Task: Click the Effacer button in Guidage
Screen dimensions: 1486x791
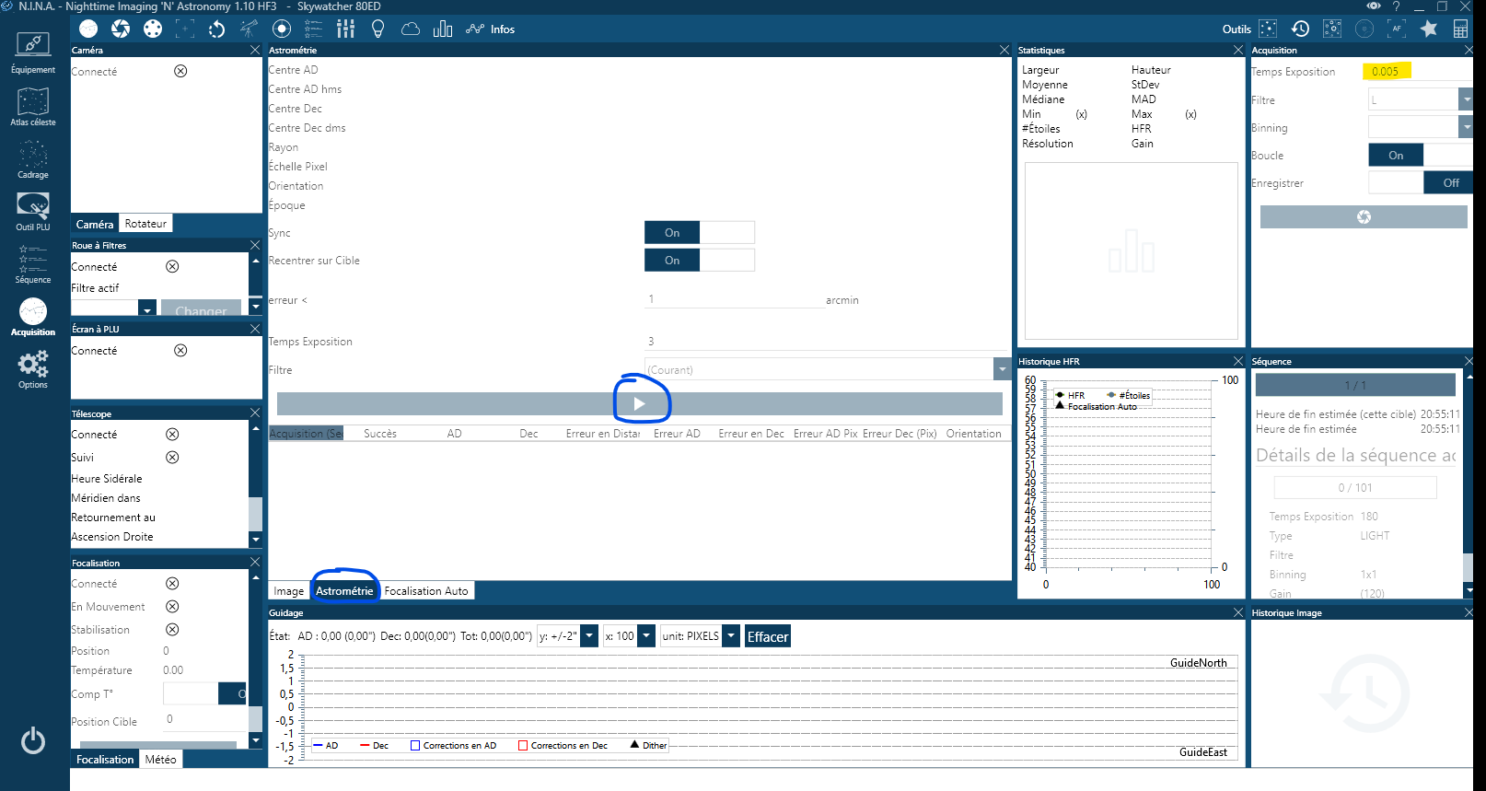Action: coord(768,636)
